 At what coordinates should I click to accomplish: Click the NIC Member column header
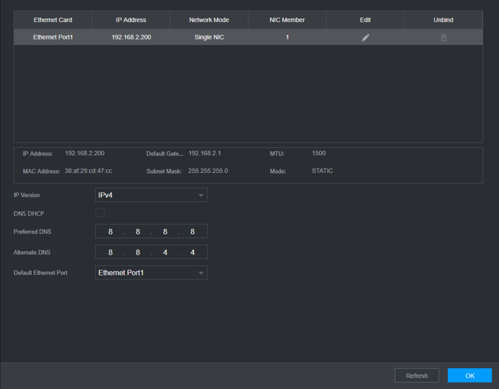coord(287,19)
